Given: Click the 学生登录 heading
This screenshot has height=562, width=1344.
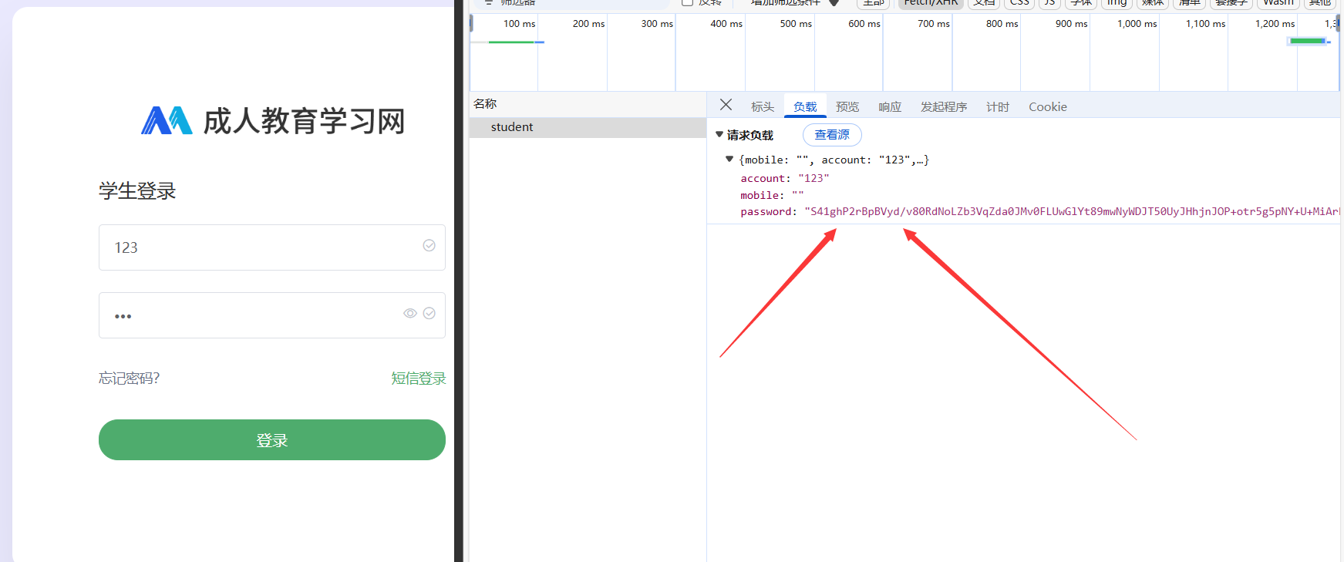Looking at the screenshot, I should (137, 190).
